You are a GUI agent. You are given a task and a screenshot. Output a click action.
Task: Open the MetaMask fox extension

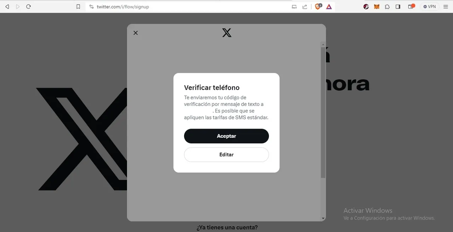[377, 7]
